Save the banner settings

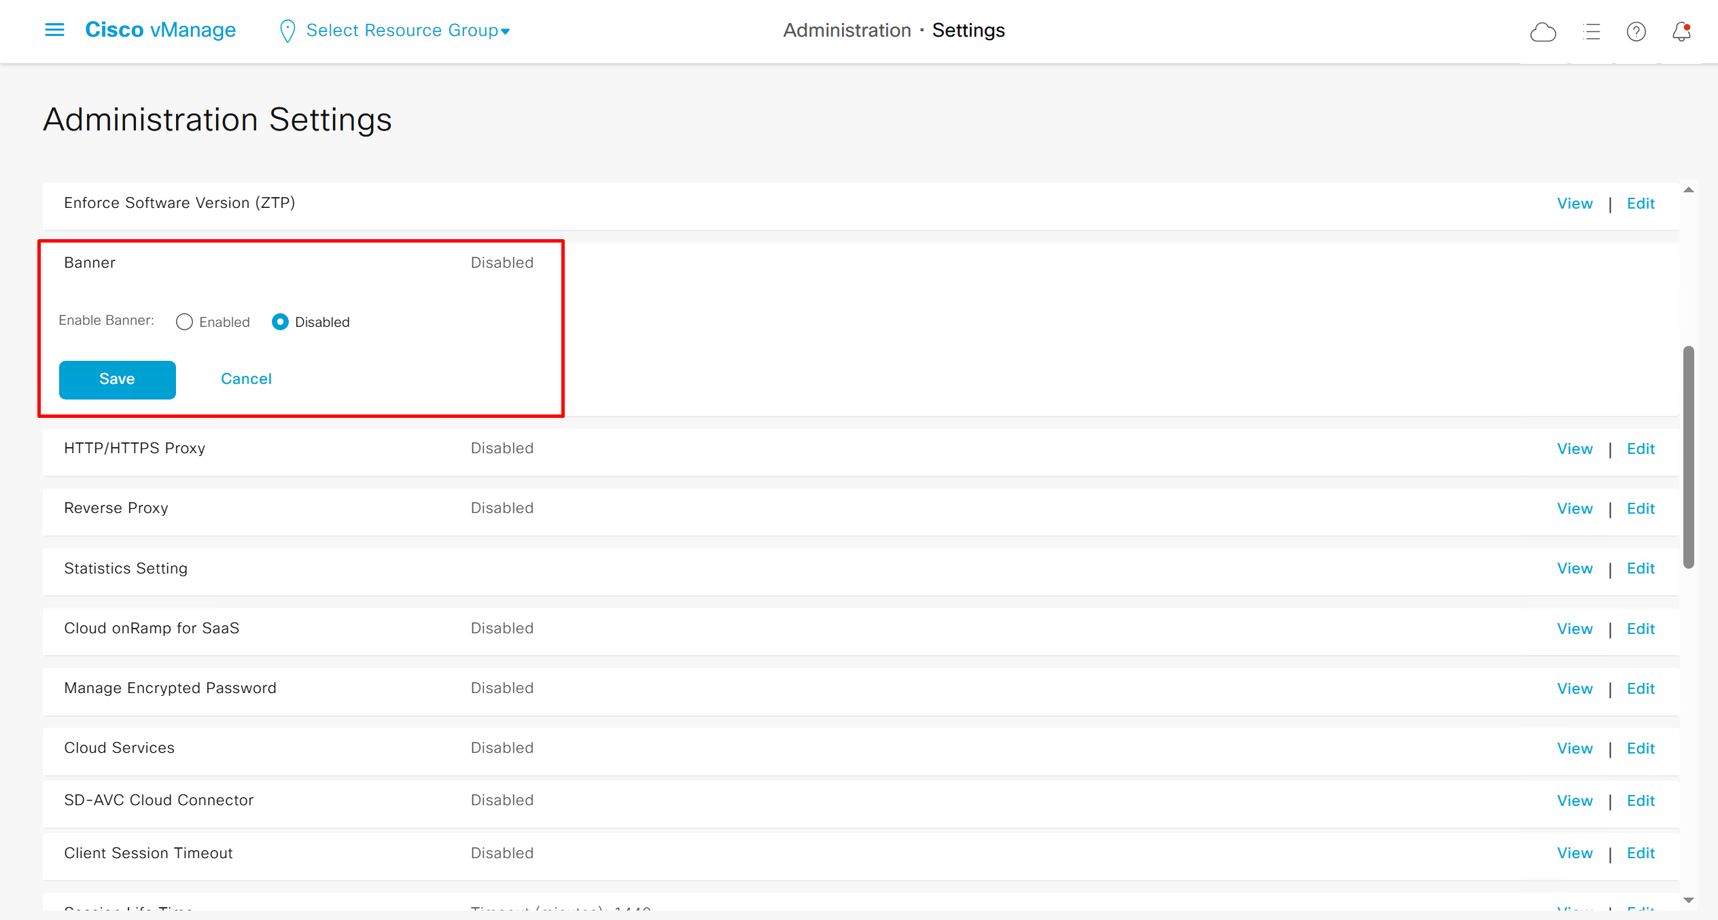(x=117, y=379)
